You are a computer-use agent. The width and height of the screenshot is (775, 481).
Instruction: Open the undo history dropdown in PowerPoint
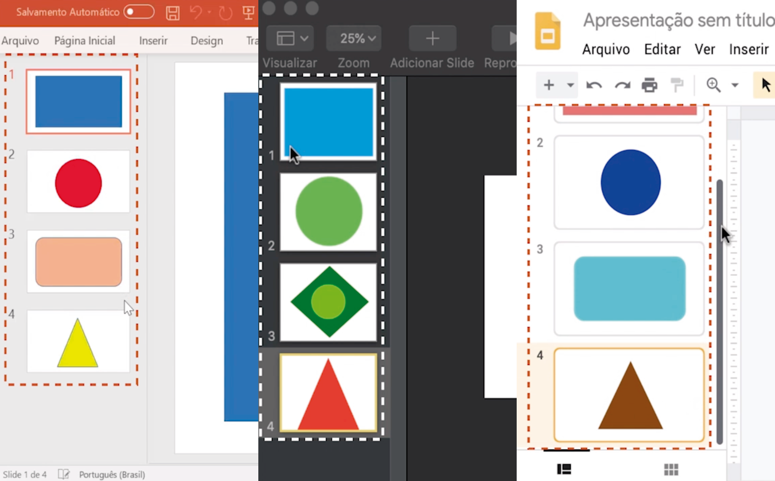tap(209, 12)
